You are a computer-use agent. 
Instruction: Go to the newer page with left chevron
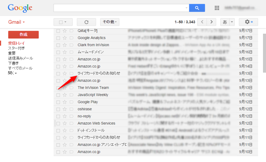pyautogui.click(x=202, y=22)
